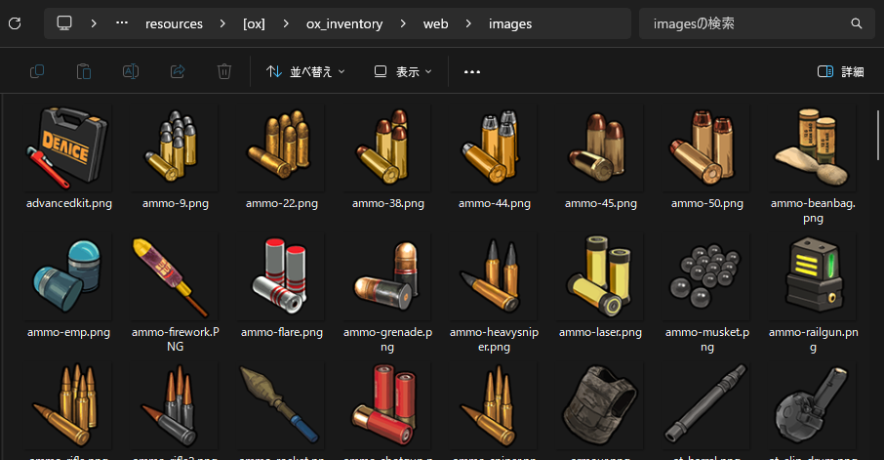Image resolution: width=884 pixels, height=460 pixels.
Task: Select ammo-grenade.png image icon
Action: [x=388, y=276]
